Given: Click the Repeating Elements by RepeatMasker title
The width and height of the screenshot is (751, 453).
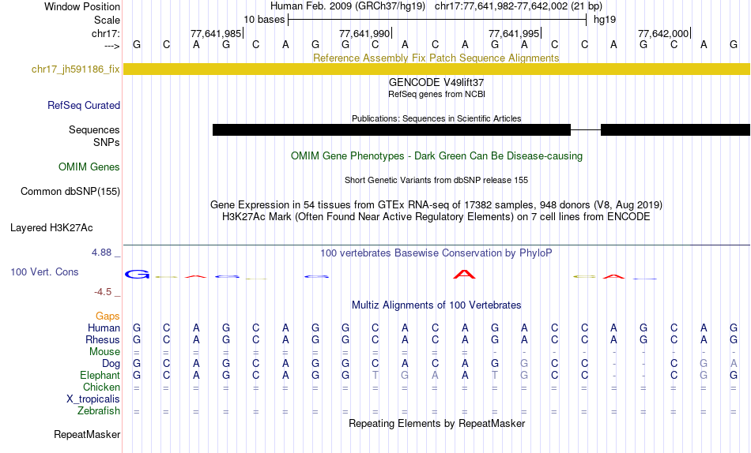Looking at the screenshot, I should [x=436, y=423].
